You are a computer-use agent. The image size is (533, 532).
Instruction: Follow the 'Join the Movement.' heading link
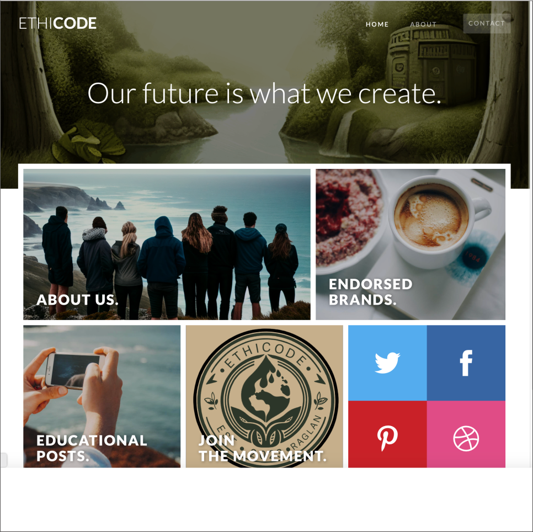263,448
